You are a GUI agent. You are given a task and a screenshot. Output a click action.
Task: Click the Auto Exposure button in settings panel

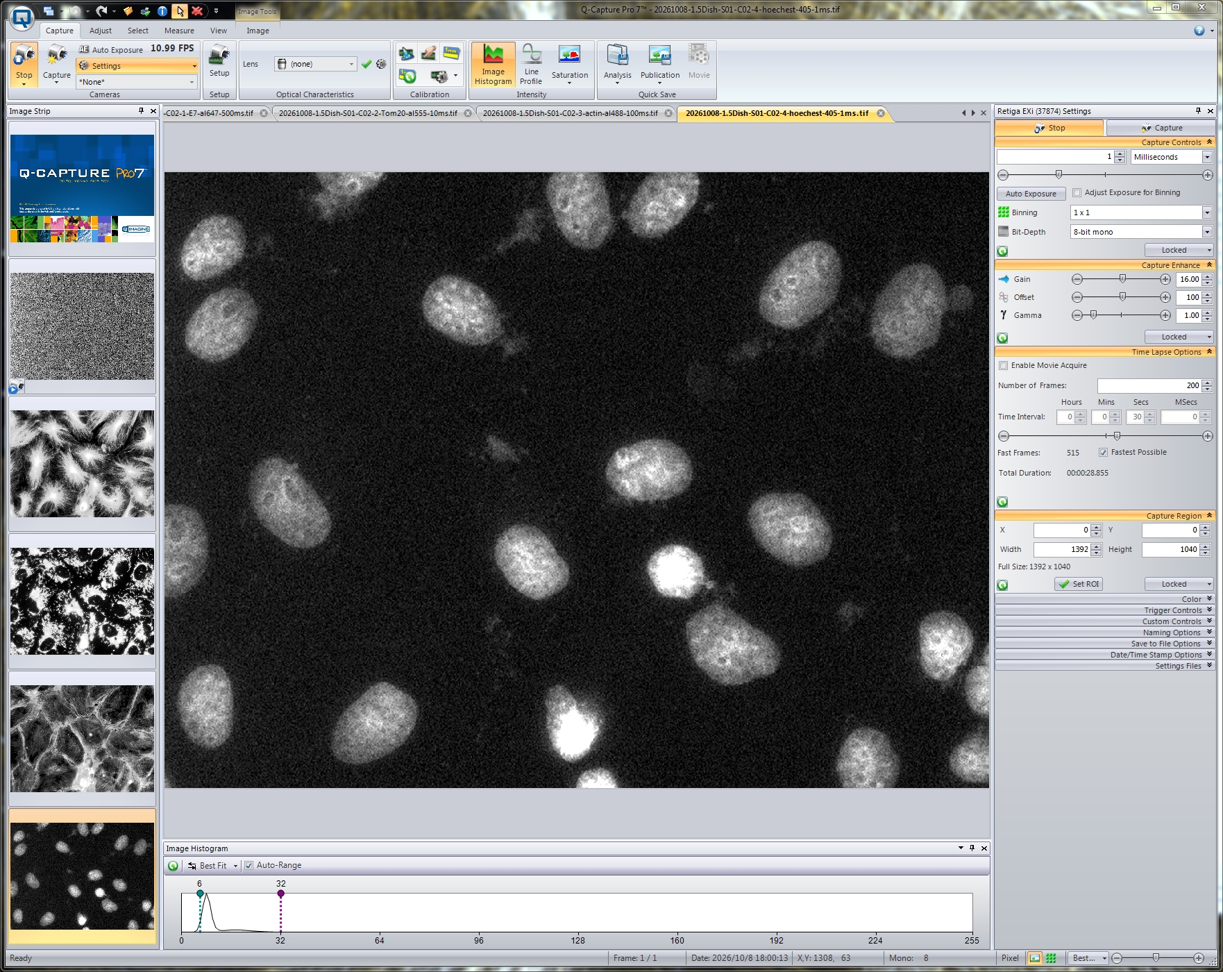1031,194
